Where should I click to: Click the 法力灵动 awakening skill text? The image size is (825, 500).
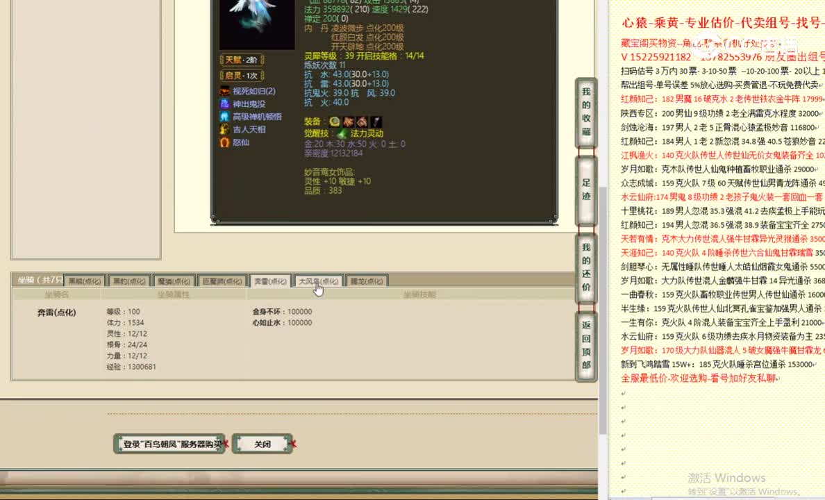click(367, 134)
